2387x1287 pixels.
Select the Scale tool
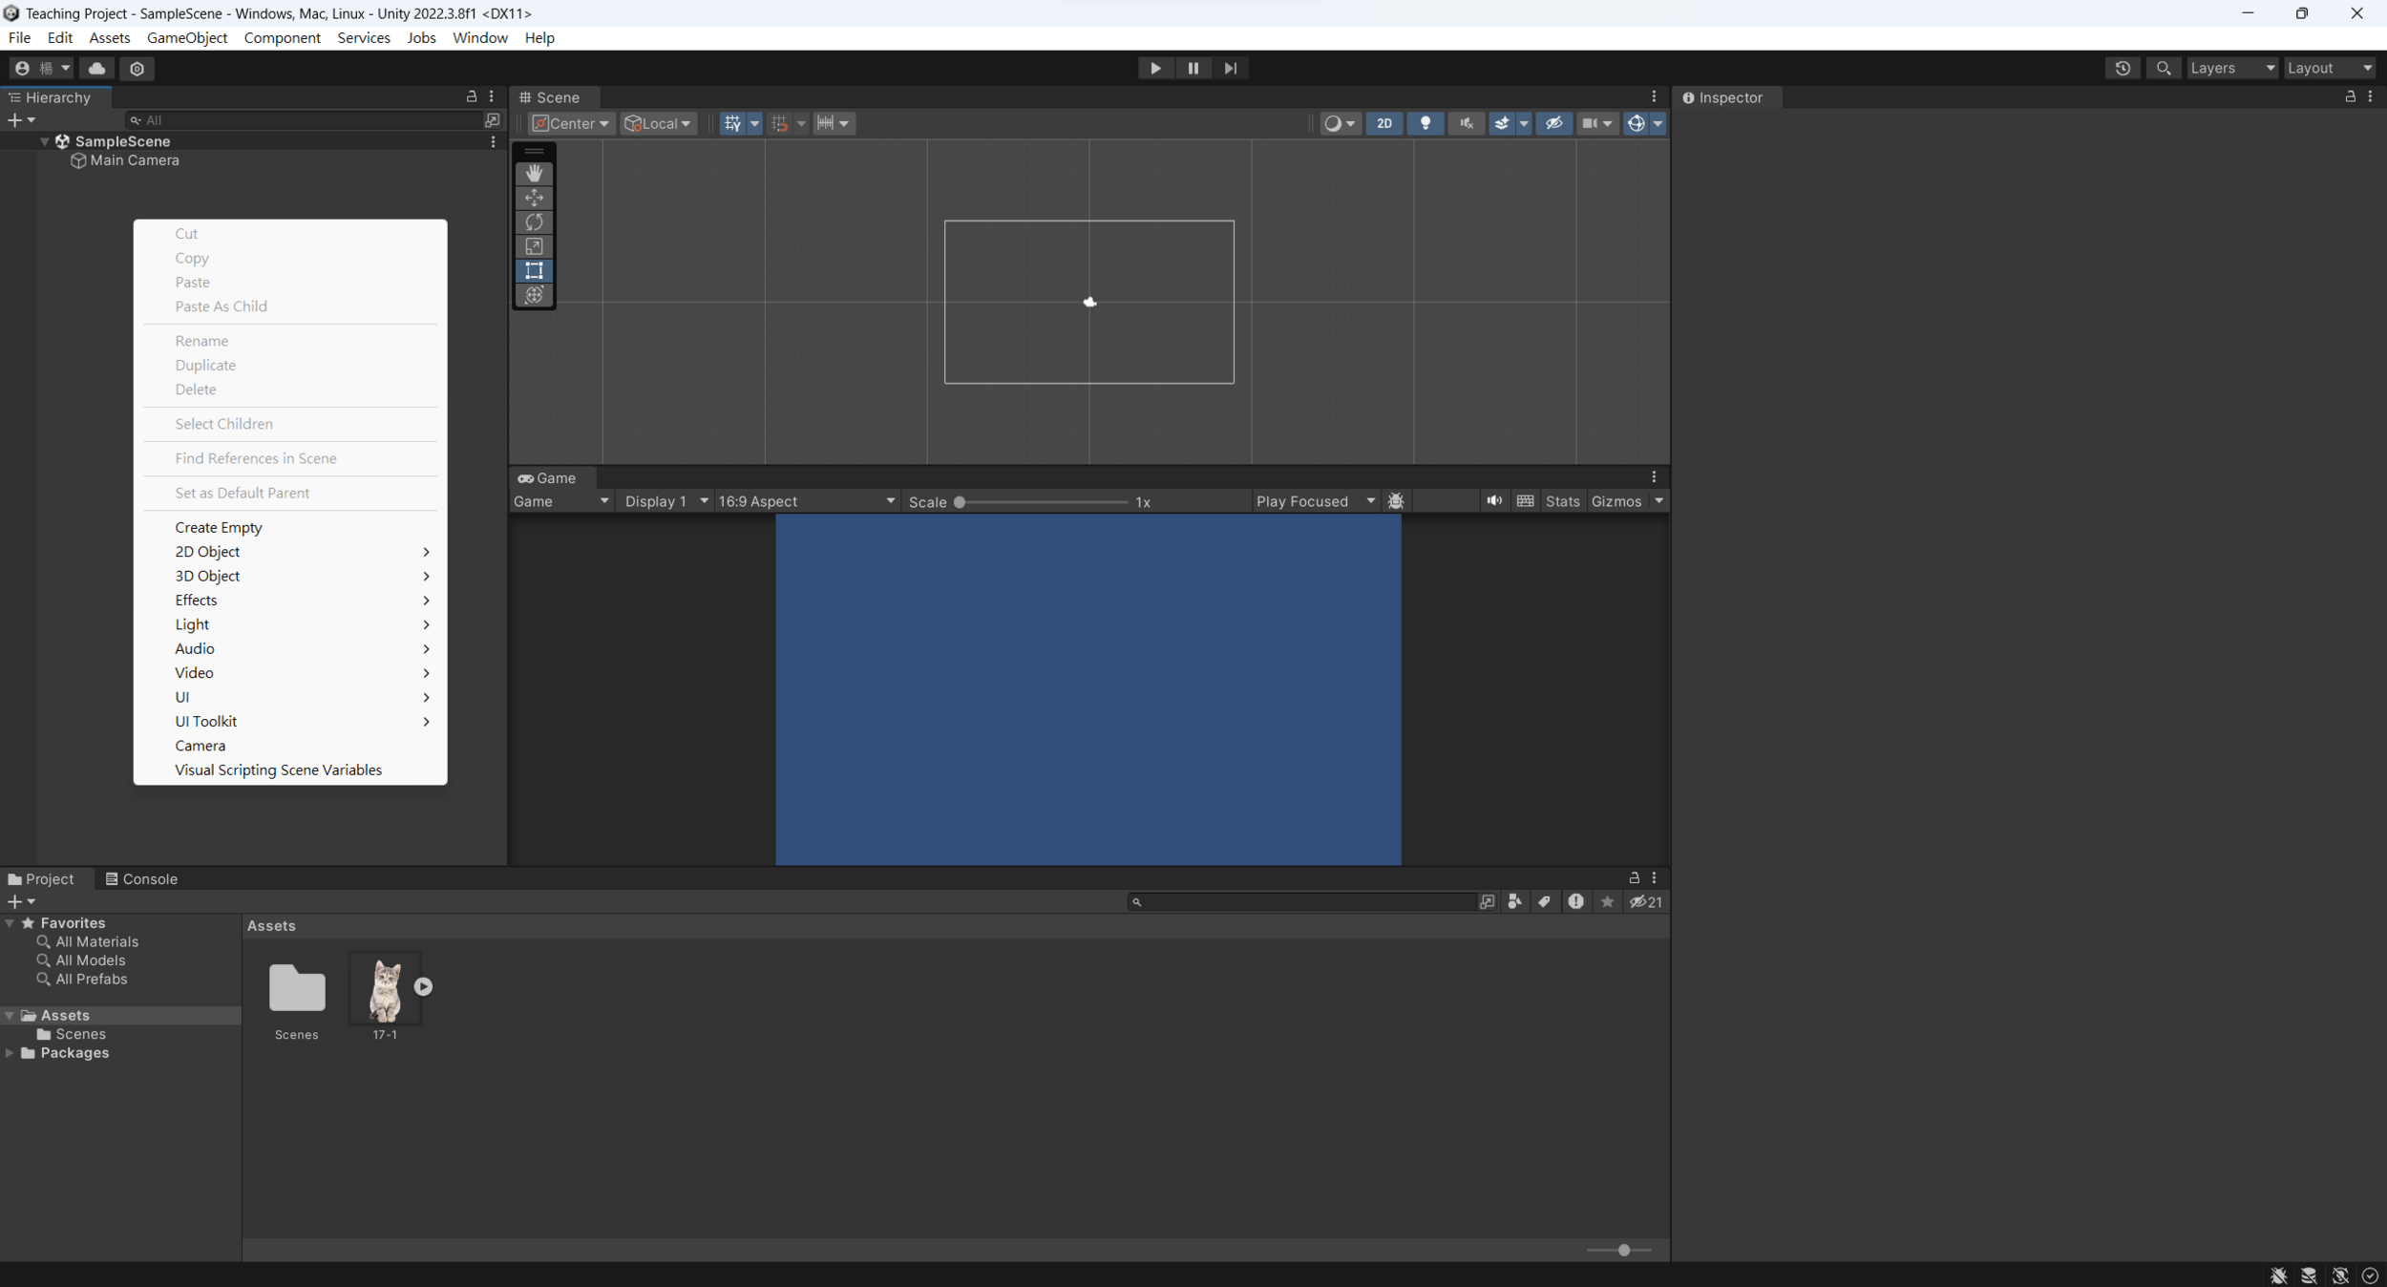(534, 246)
